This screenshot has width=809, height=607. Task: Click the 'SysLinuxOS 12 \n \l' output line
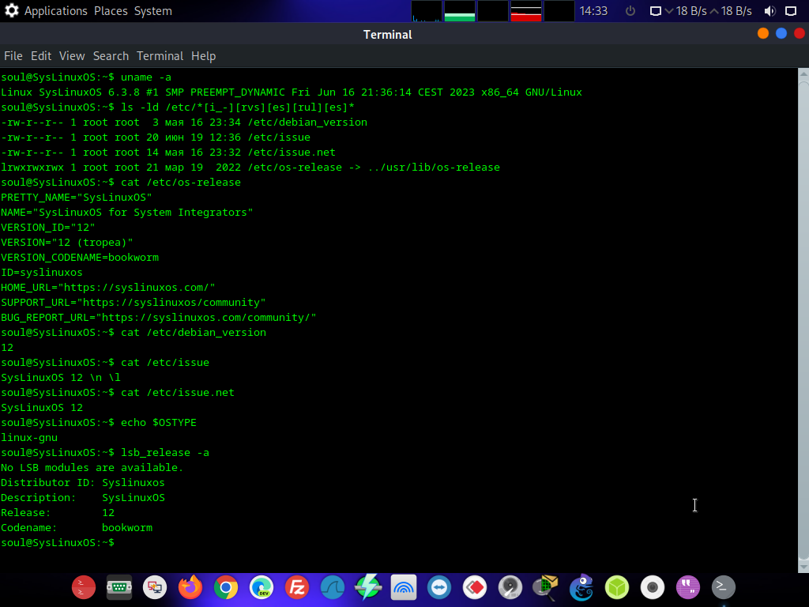(x=60, y=377)
